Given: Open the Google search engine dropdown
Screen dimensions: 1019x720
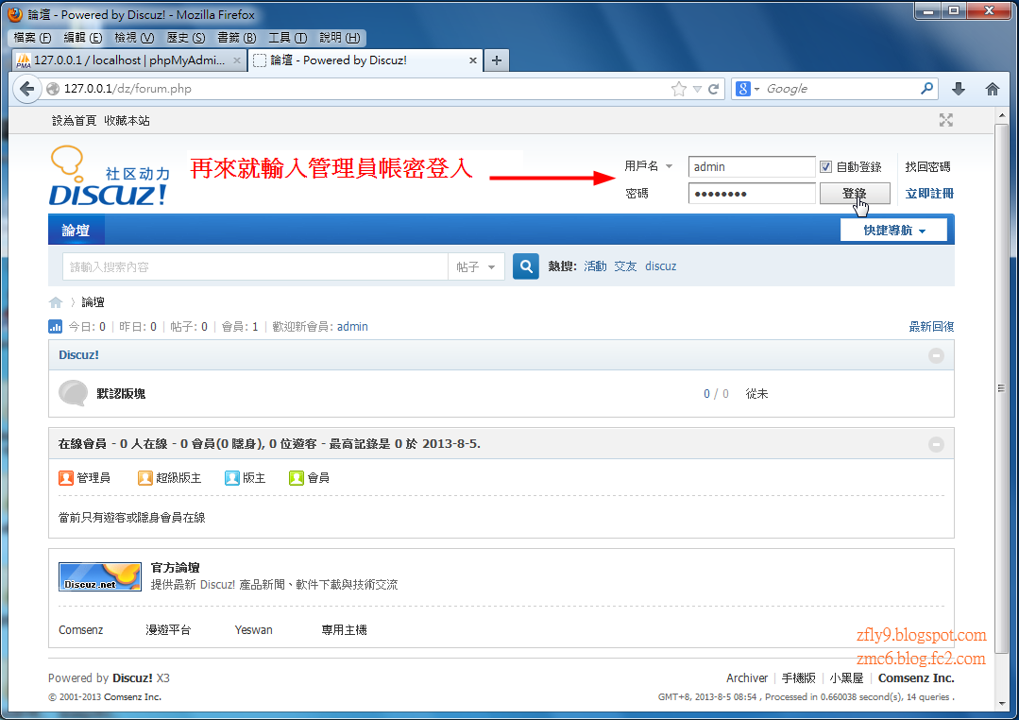Looking at the screenshot, I should tap(748, 89).
